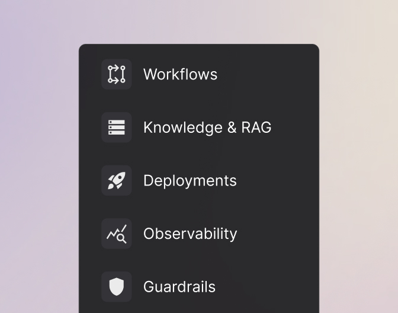398x313 pixels.
Task: Choose Guardrails in the dark menu
Action: [179, 287]
